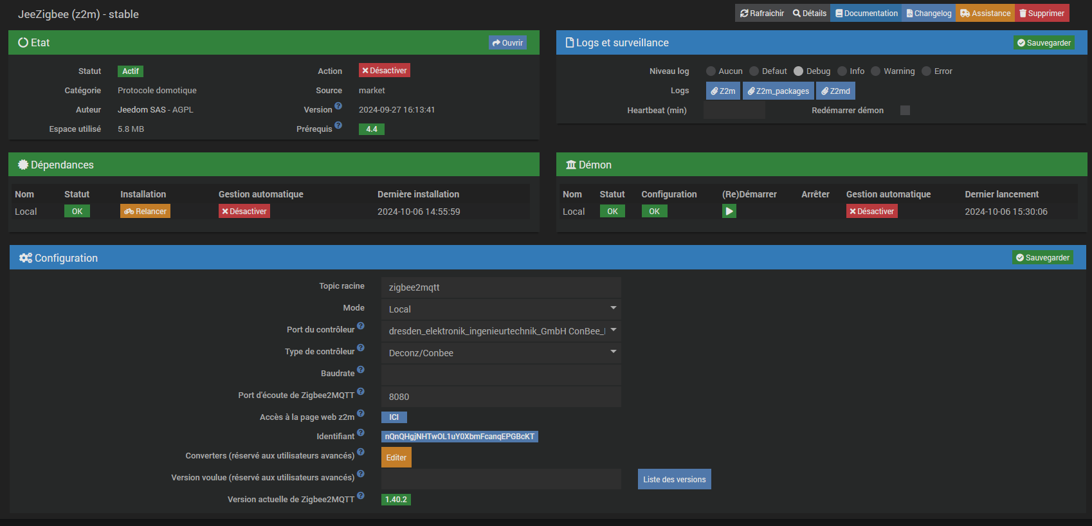
Task: Open the Z2m_packages log file
Action: click(x=778, y=91)
